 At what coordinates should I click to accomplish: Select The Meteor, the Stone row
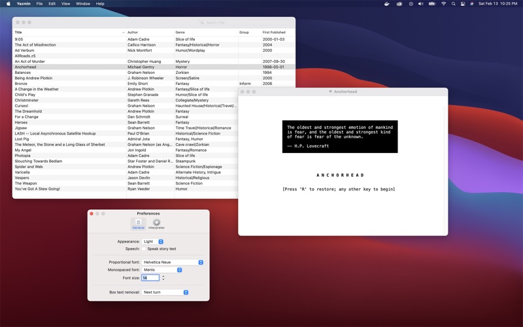point(126,145)
